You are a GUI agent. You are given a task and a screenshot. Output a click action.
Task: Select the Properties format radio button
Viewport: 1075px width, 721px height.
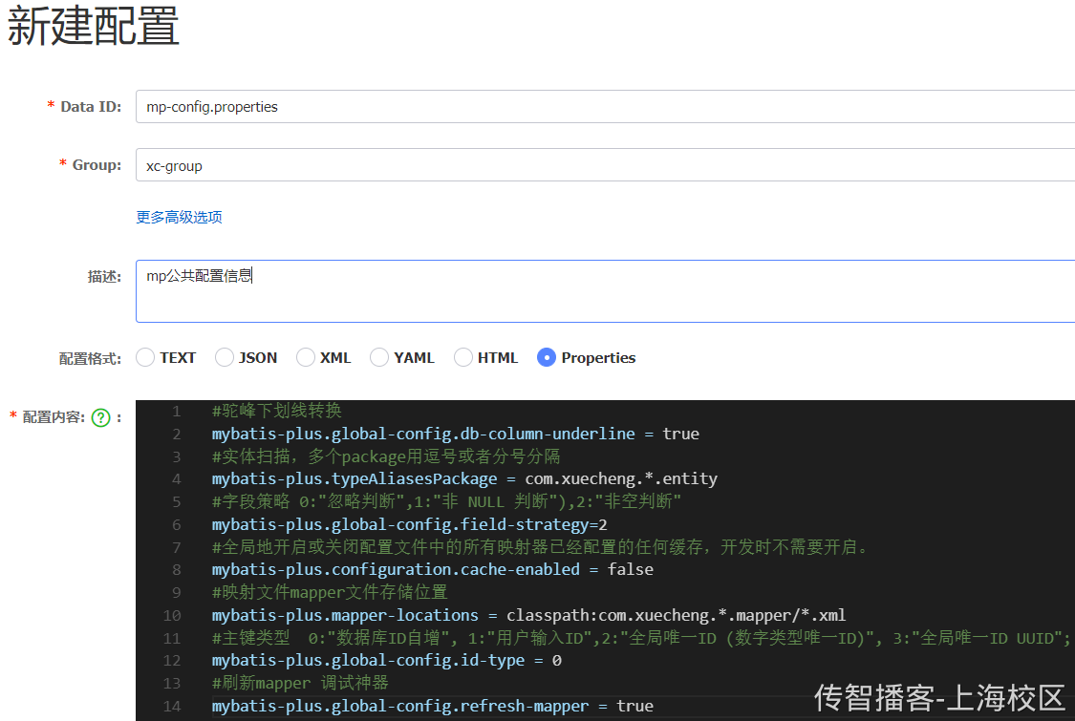tap(547, 357)
